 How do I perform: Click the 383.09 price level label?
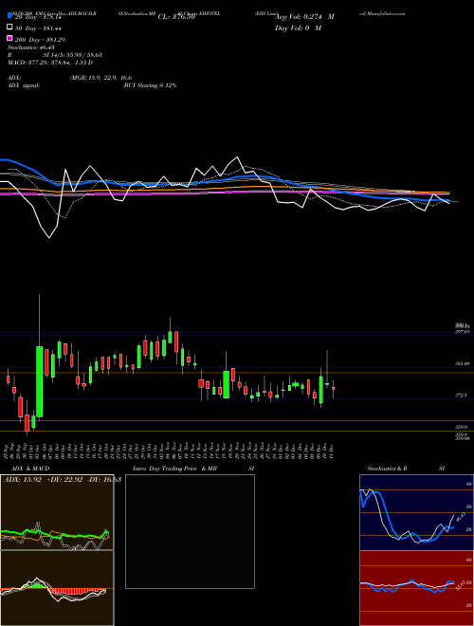pos(463,363)
